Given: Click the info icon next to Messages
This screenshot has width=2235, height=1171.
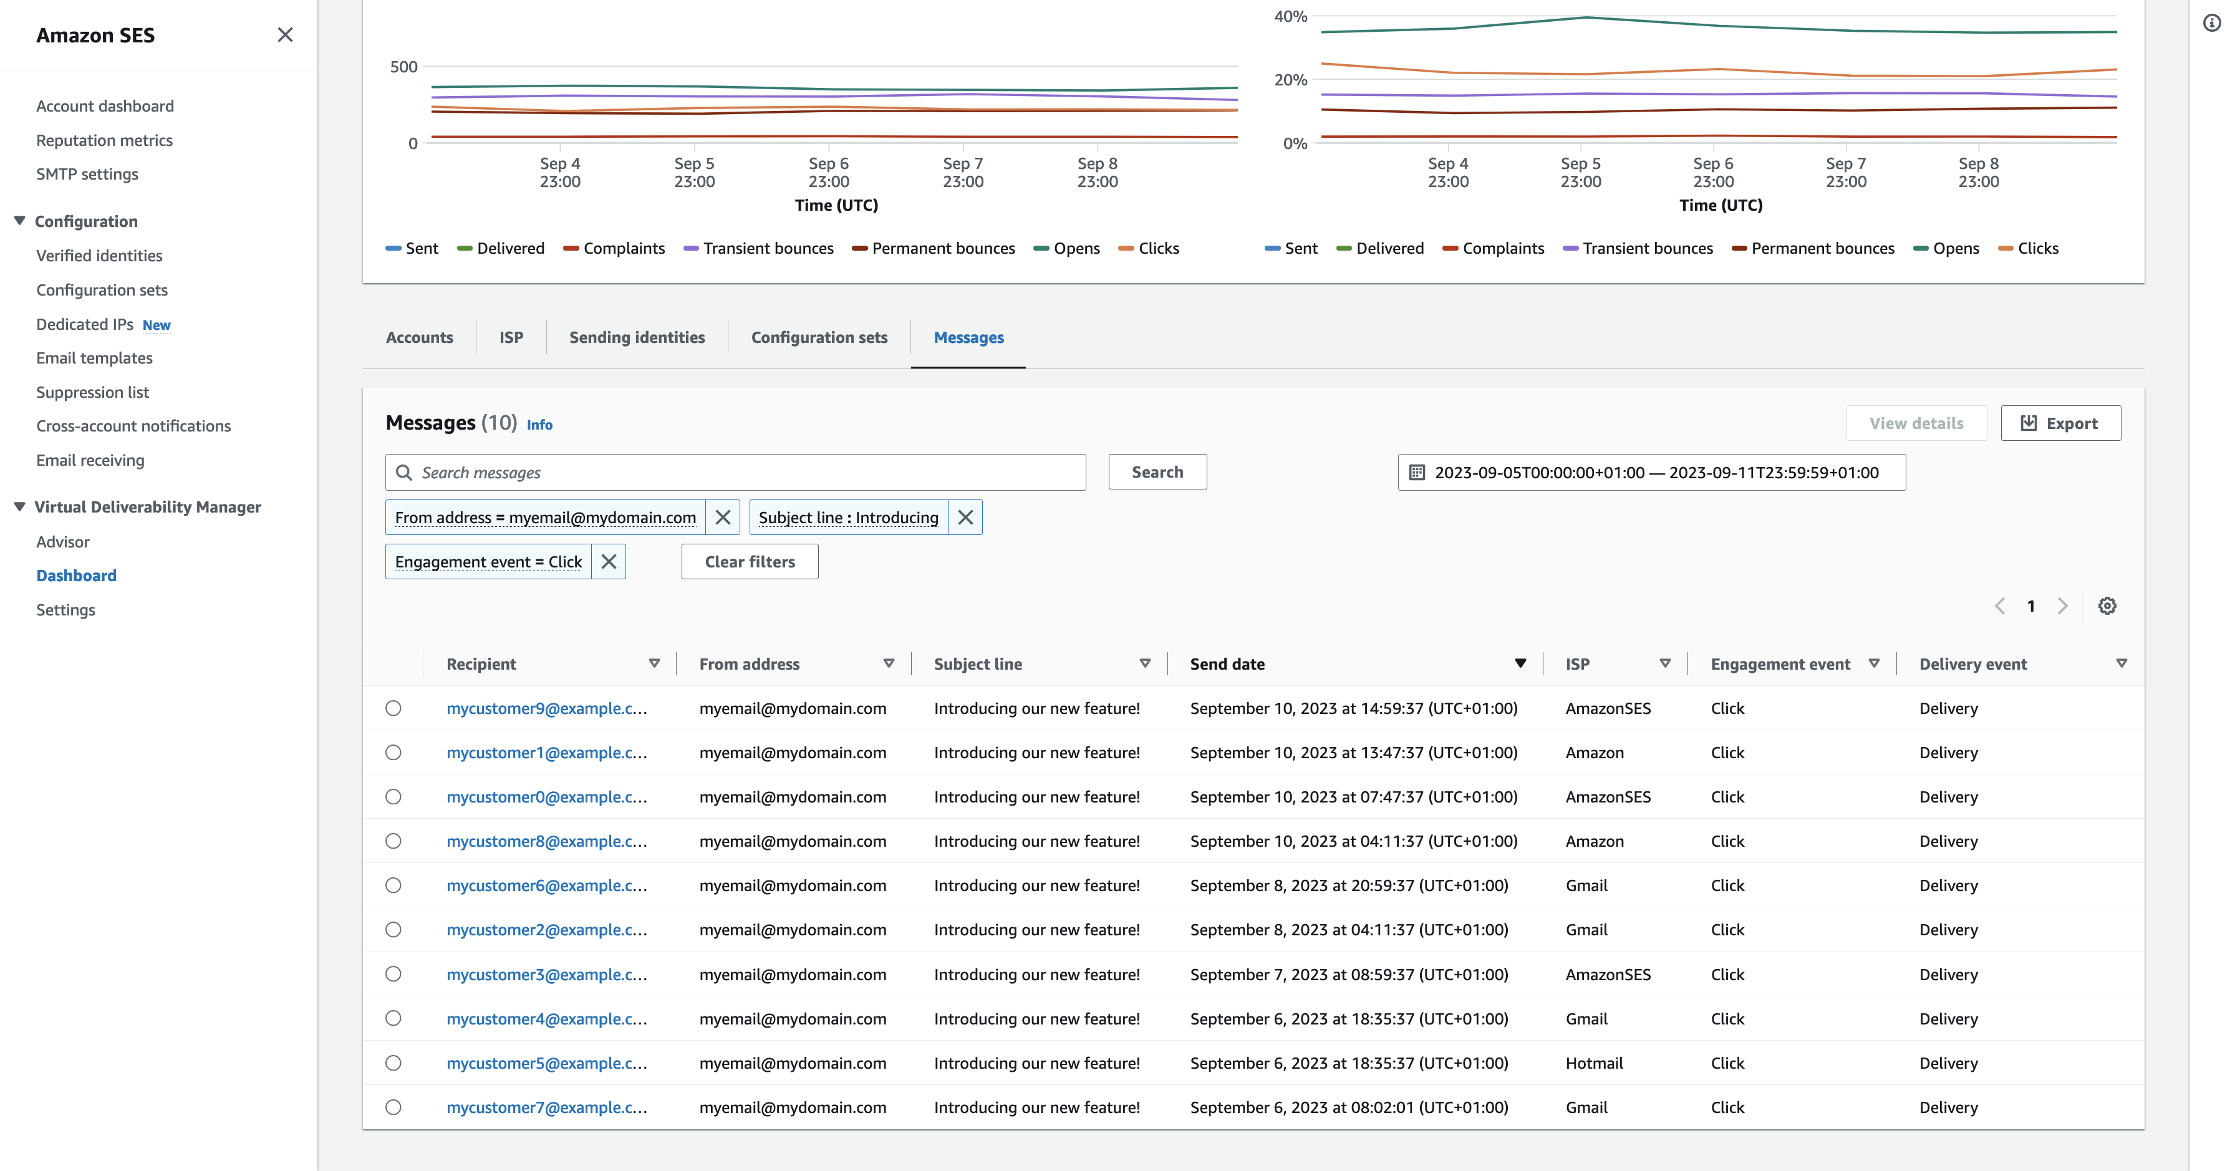Looking at the screenshot, I should 539,425.
